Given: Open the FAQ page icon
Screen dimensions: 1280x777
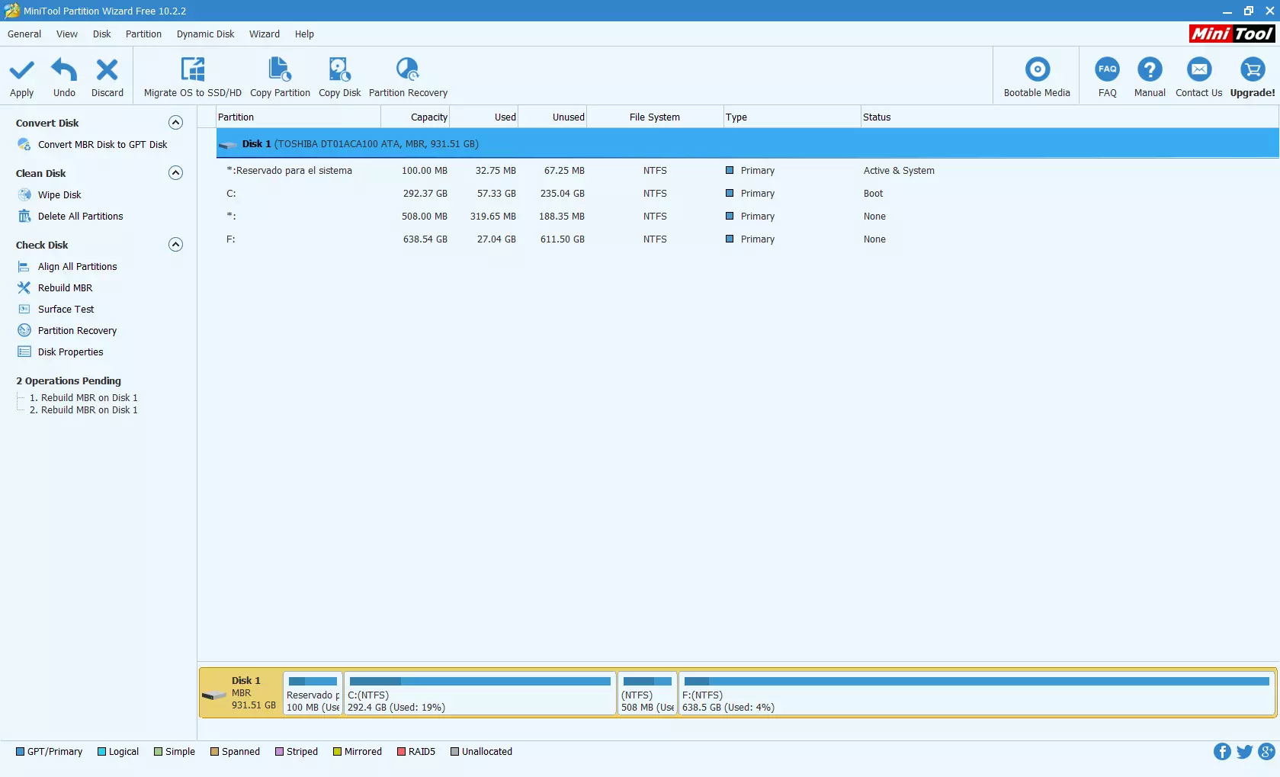Looking at the screenshot, I should click(x=1107, y=70).
